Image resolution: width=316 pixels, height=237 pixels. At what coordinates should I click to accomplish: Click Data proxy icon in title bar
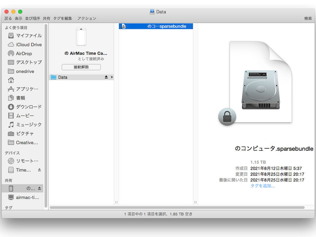point(152,12)
